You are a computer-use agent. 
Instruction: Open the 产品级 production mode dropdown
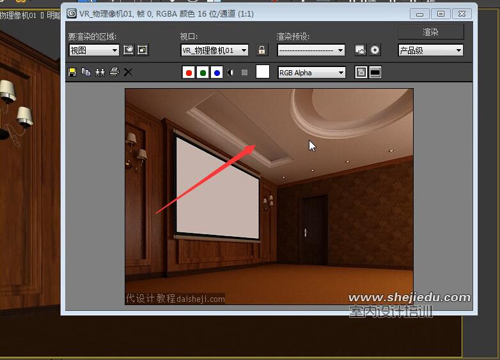(430, 50)
